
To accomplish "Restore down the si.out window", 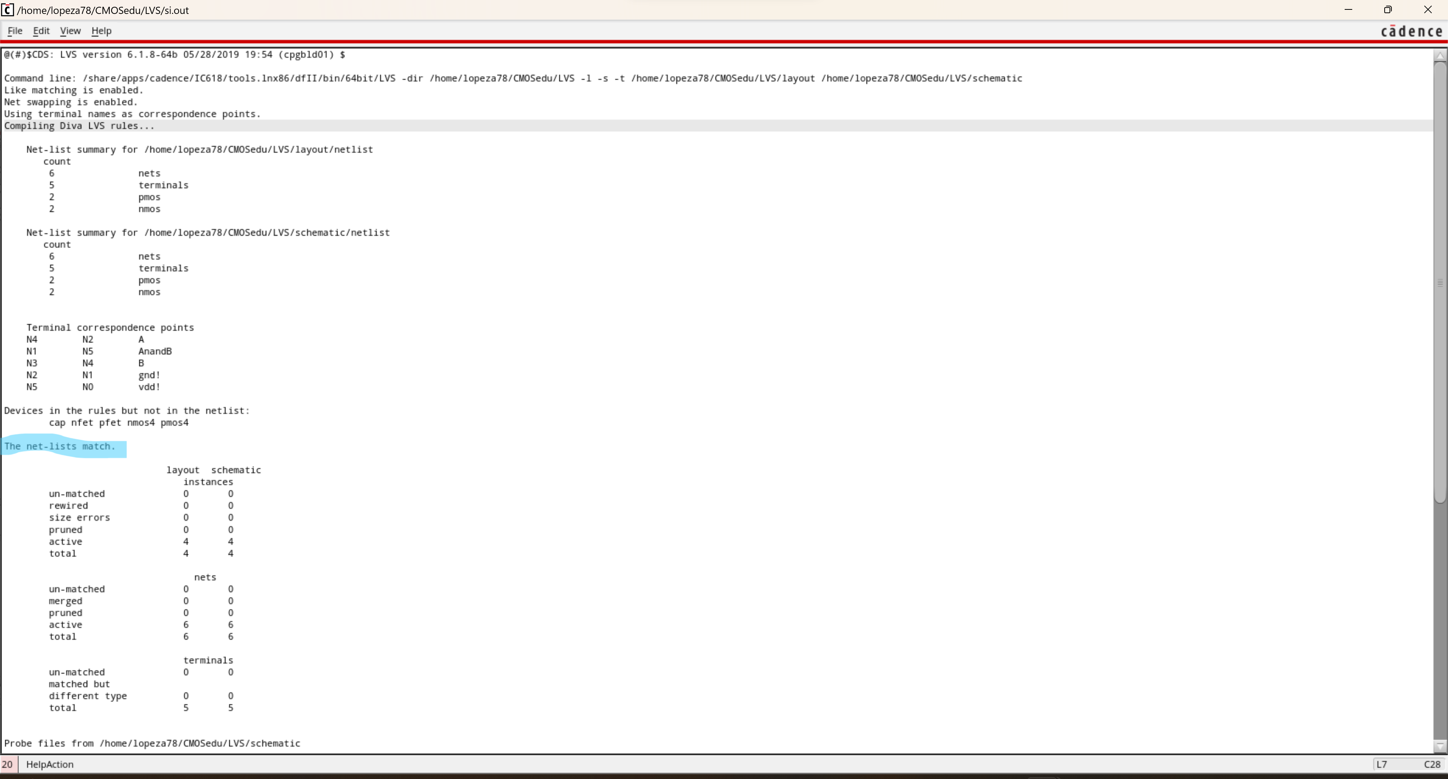I will click(x=1388, y=10).
